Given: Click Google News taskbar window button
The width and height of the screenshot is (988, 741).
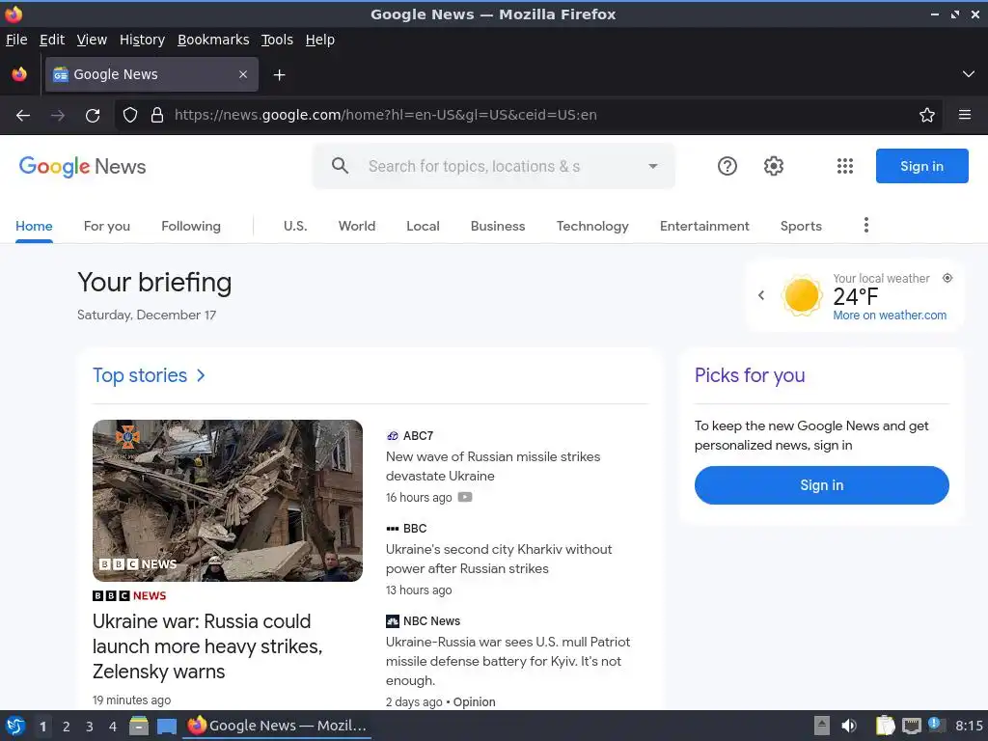Looking at the screenshot, I should pyautogui.click(x=277, y=726).
